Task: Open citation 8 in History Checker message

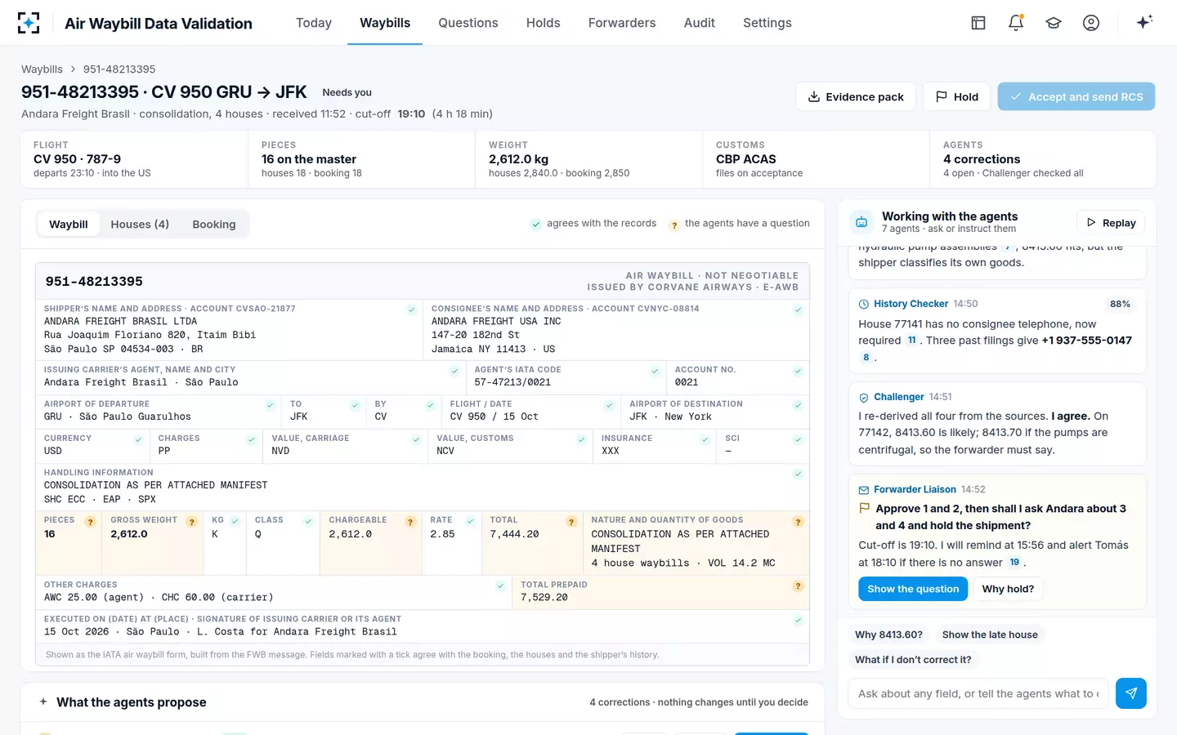Action: point(866,358)
